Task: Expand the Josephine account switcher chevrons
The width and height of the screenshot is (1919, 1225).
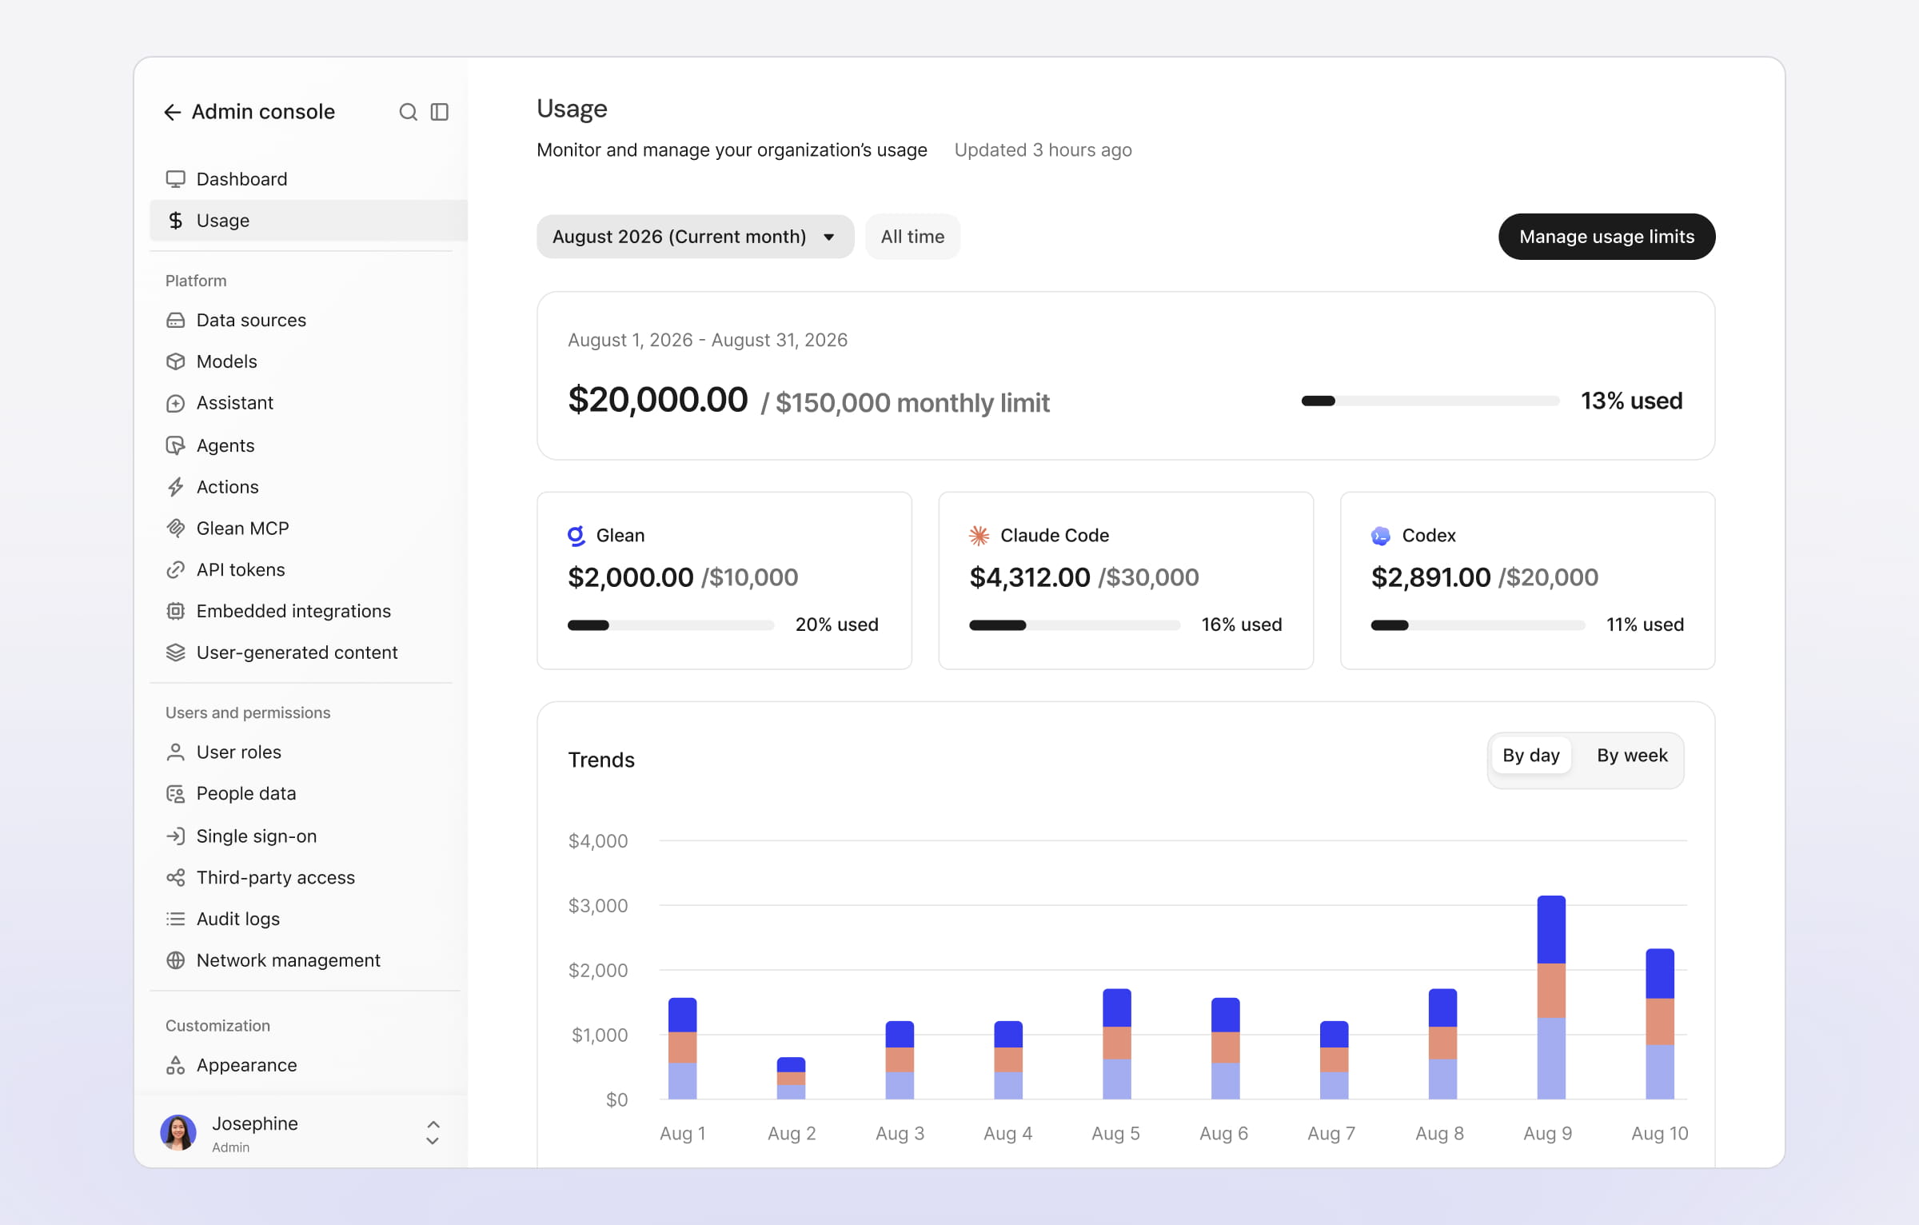Action: [433, 1133]
